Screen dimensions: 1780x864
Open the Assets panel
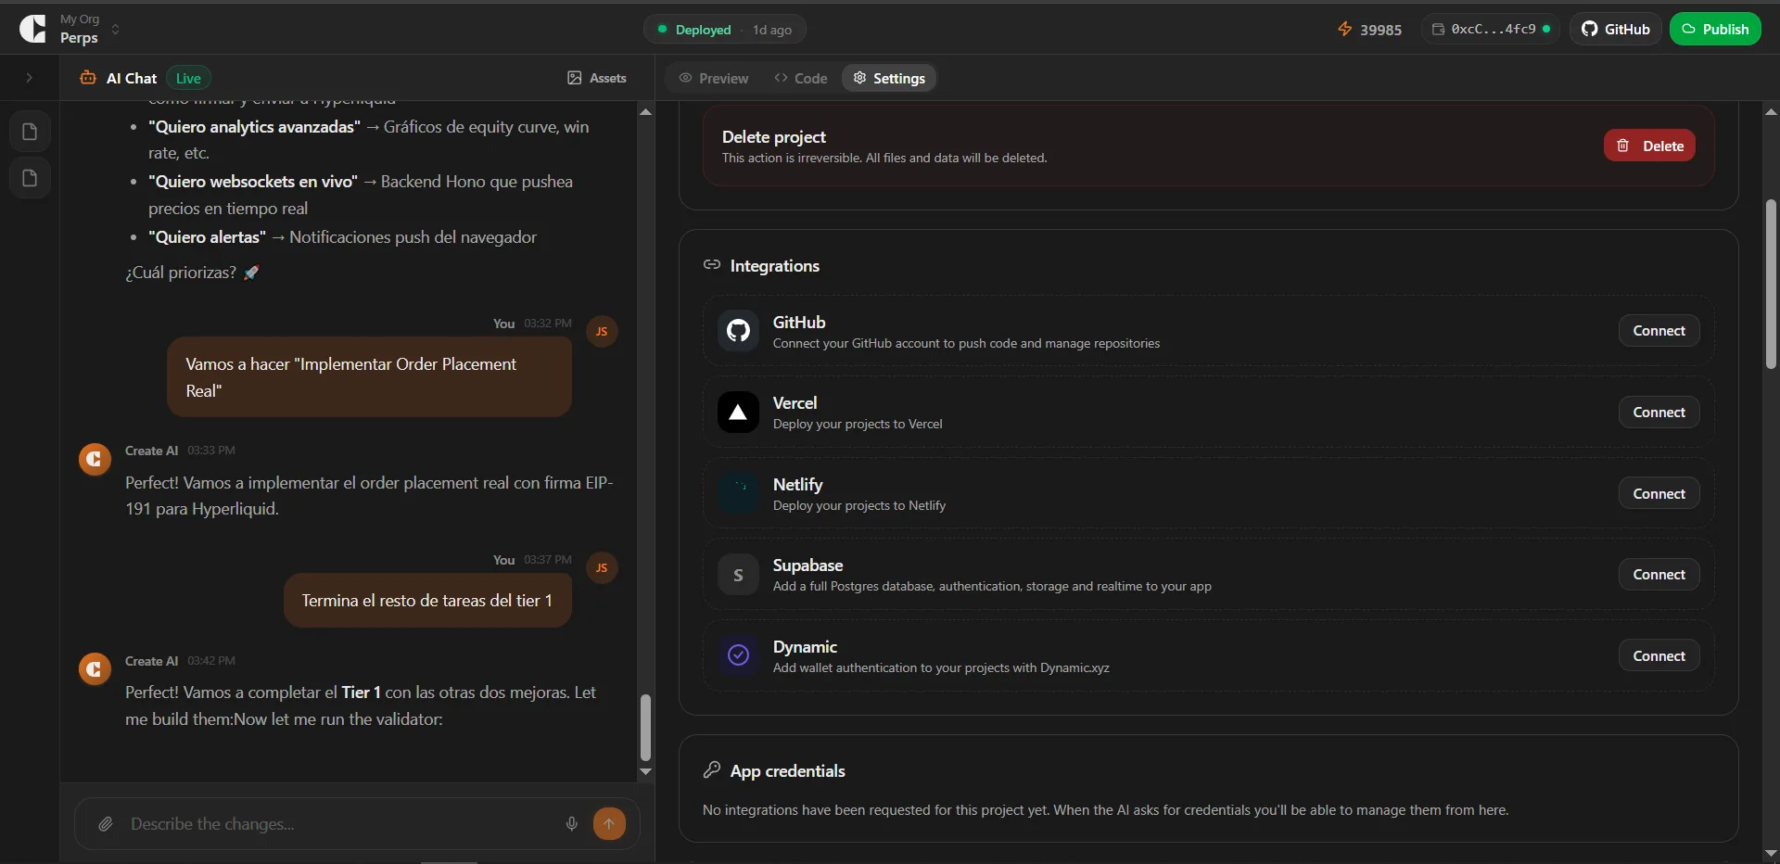coord(597,78)
